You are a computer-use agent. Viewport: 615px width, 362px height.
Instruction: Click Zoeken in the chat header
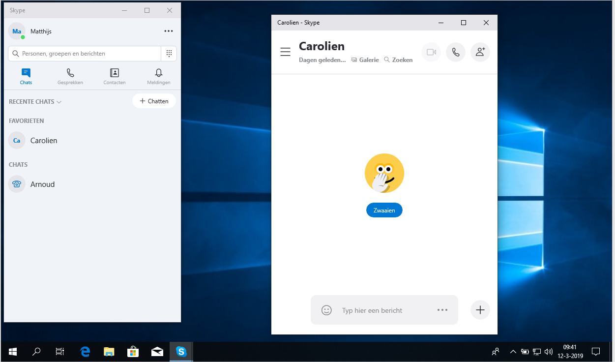[x=398, y=60]
